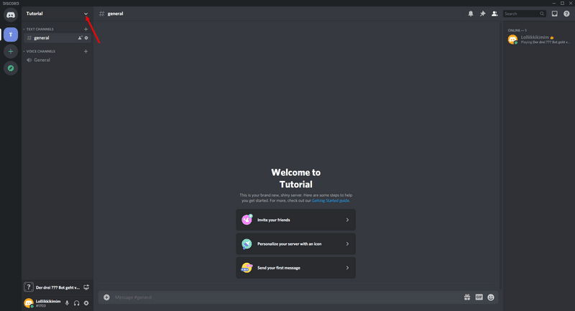Collapse the Text Channels category
Image resolution: width=575 pixels, height=311 pixels.
click(39, 29)
